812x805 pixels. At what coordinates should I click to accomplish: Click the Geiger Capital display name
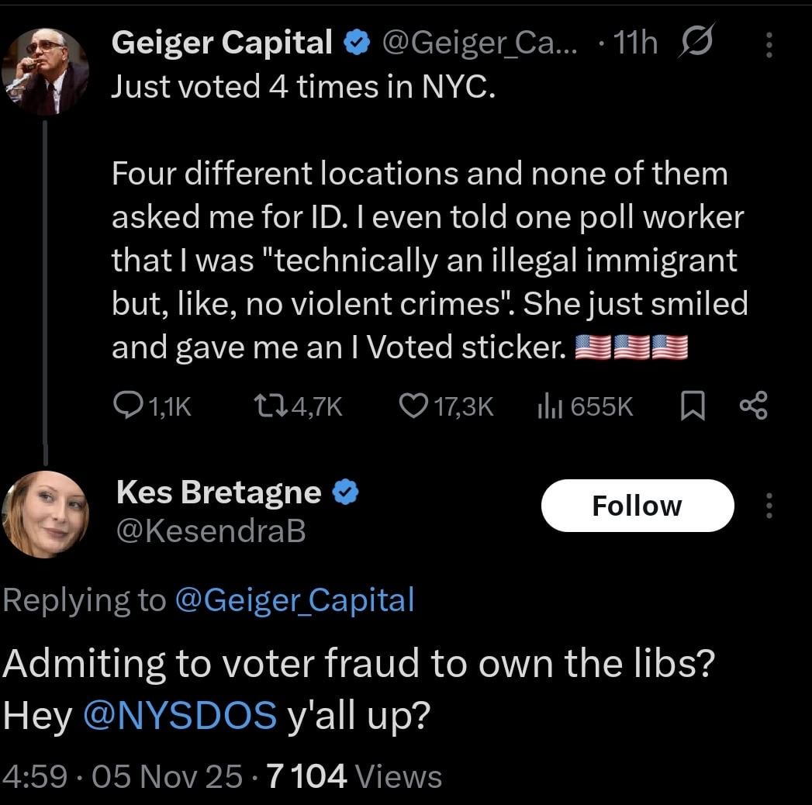[x=222, y=43]
